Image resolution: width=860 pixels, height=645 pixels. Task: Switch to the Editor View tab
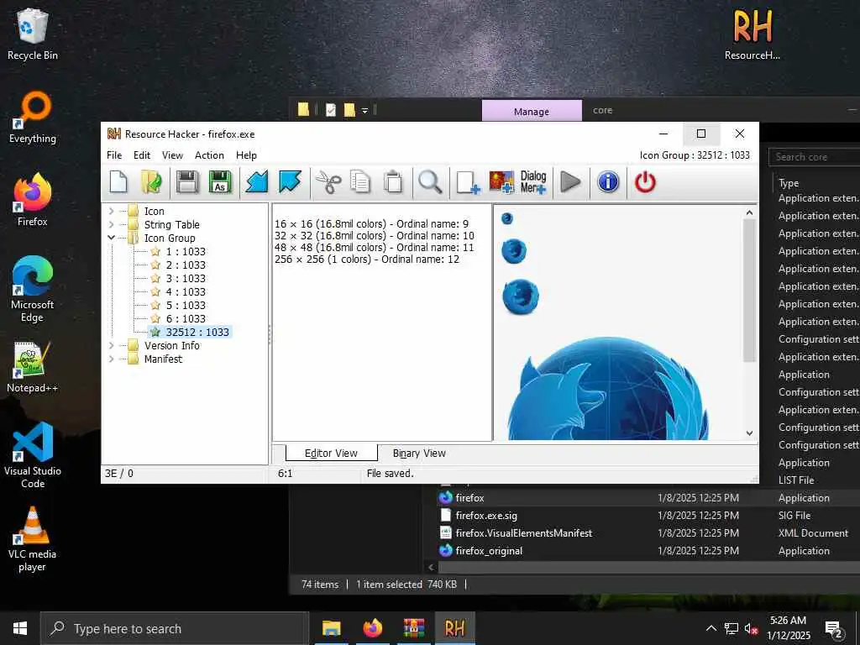(331, 453)
